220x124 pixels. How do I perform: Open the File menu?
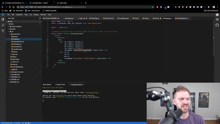8,14
